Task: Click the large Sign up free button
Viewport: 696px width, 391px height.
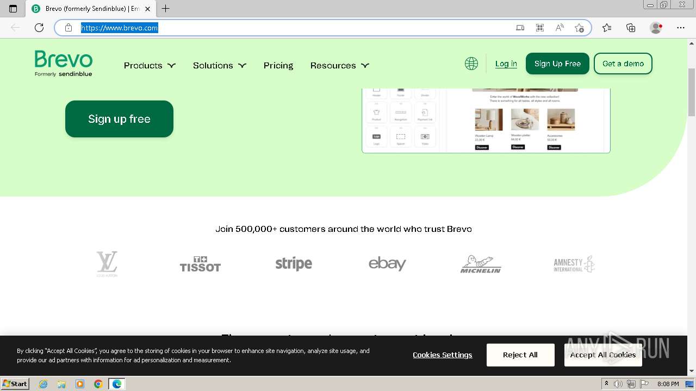Action: pyautogui.click(x=119, y=119)
